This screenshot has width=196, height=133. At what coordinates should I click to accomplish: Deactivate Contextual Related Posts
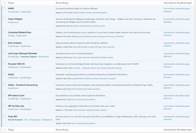22,36
